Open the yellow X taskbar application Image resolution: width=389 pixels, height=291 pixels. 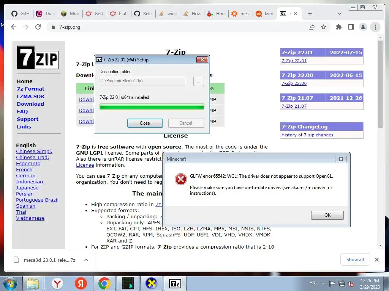pos(151,283)
